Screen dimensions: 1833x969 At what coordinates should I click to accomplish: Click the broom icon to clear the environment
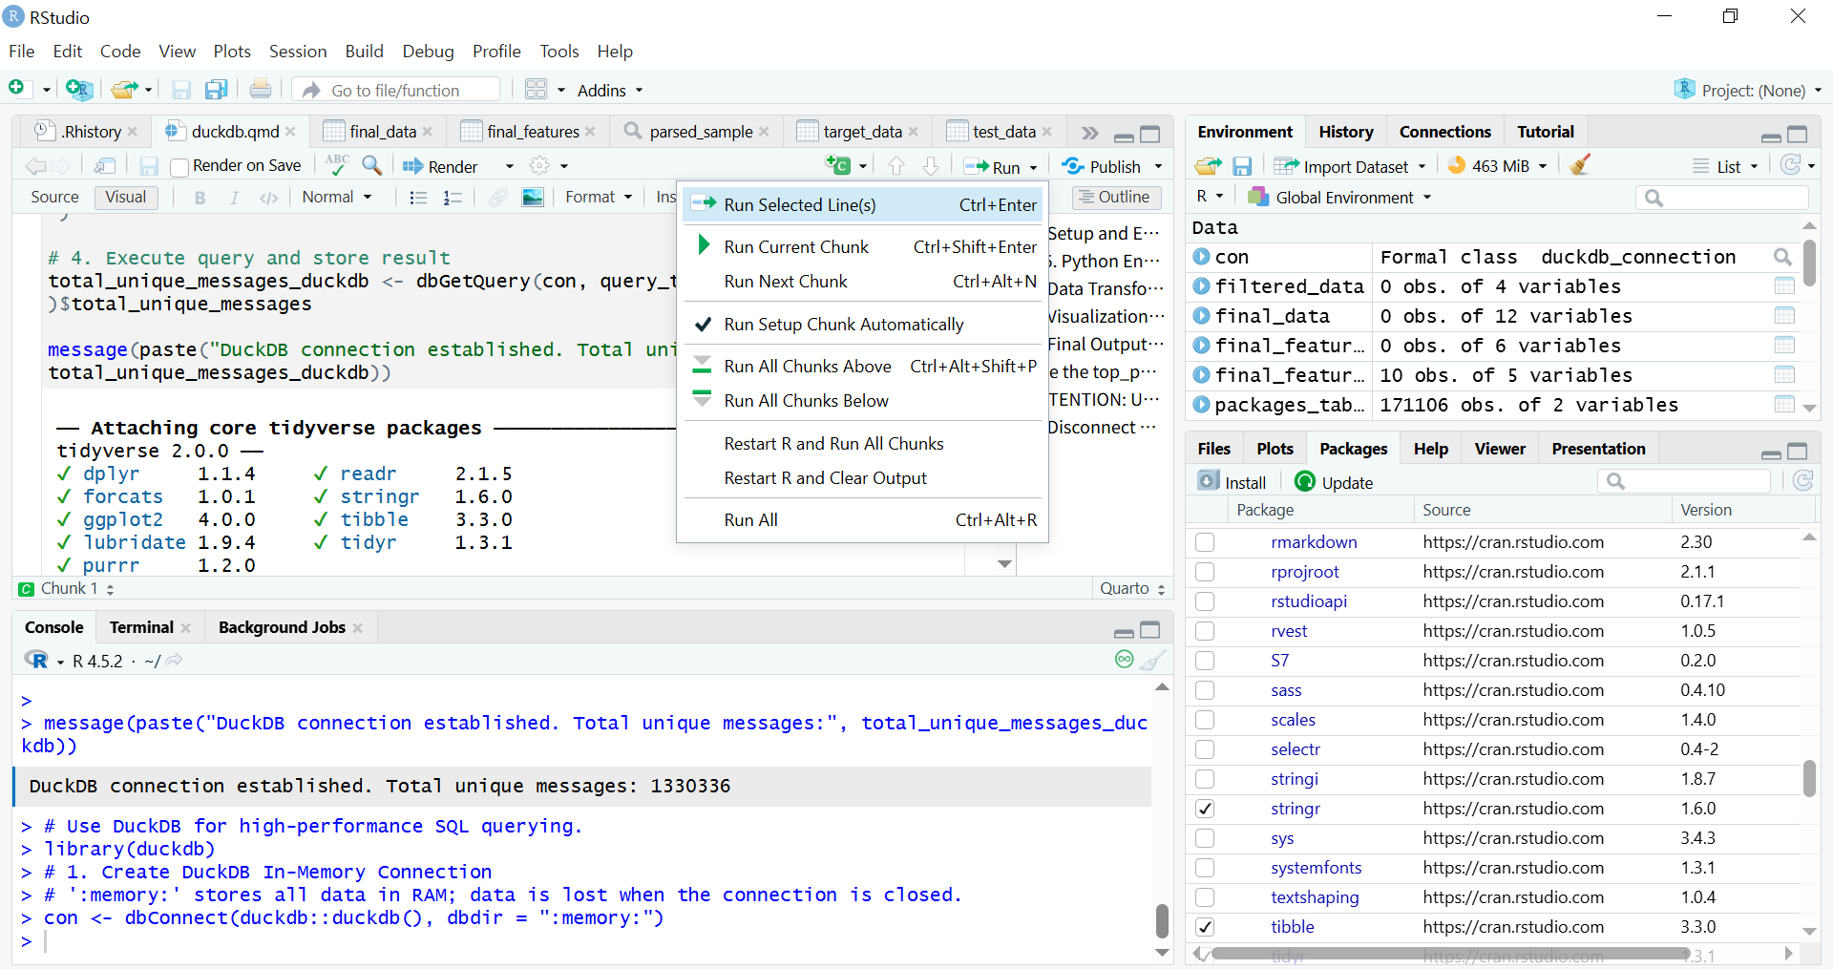point(1580,165)
